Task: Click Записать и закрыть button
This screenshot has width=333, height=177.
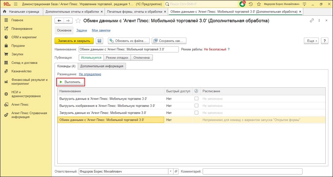Action: (74, 41)
